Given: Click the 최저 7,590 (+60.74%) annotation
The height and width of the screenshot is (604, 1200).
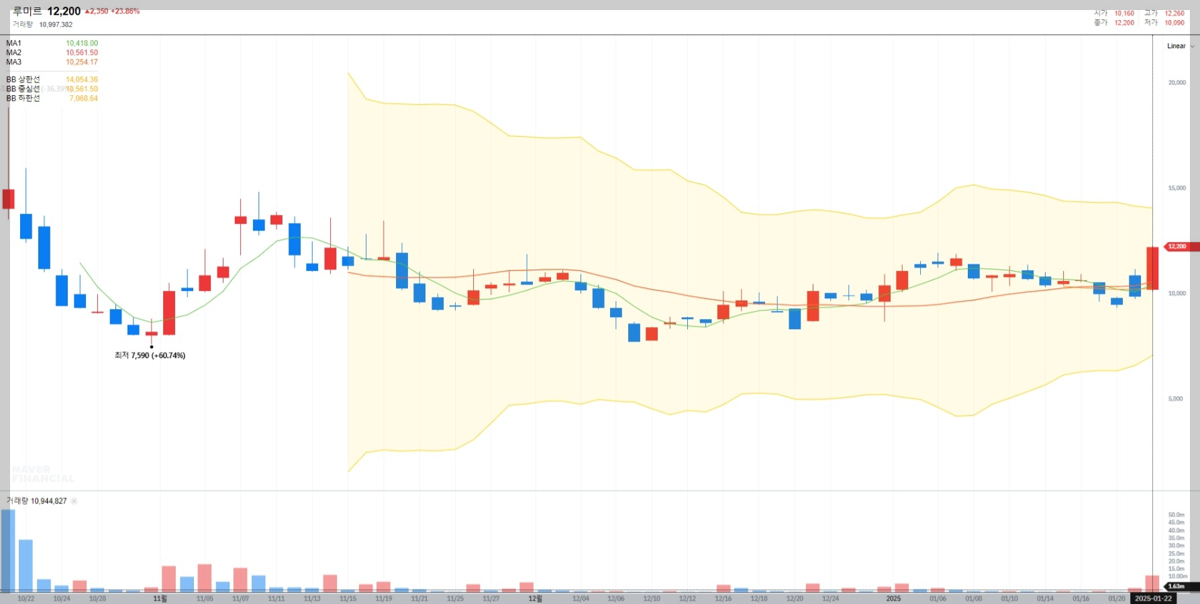Looking at the screenshot, I should [x=150, y=355].
